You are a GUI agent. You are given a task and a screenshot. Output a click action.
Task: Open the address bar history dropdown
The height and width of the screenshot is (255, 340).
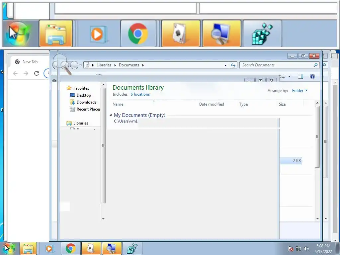[225, 65]
